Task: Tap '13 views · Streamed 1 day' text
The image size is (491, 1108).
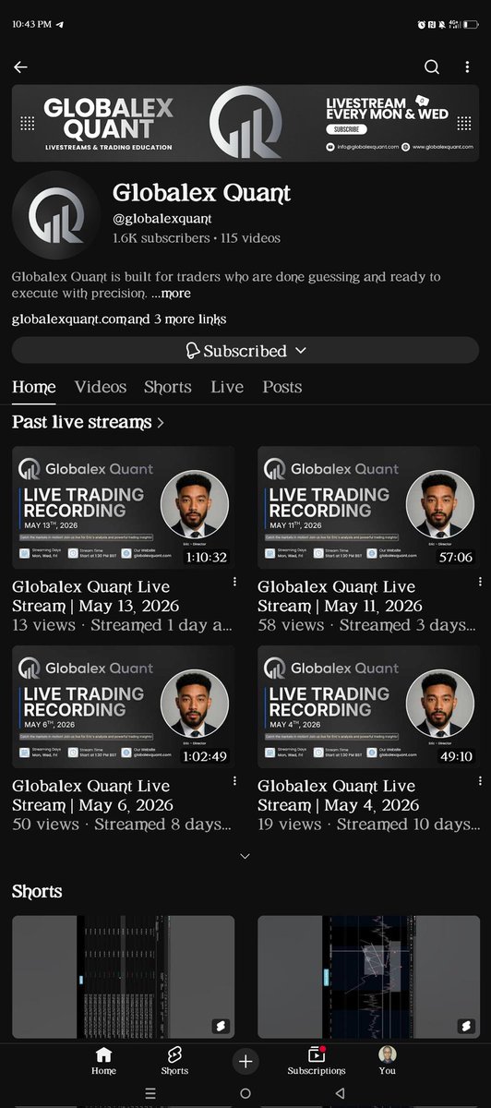Action: click(122, 625)
